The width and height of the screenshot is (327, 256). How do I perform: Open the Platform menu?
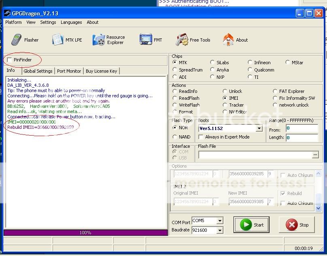click(13, 22)
